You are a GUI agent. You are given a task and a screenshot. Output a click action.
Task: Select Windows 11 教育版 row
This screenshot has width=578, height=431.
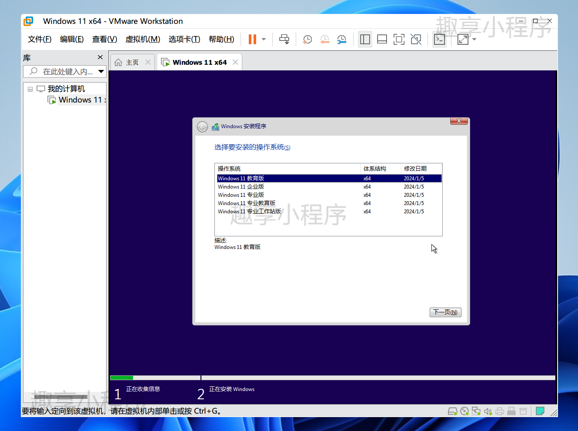pos(329,179)
